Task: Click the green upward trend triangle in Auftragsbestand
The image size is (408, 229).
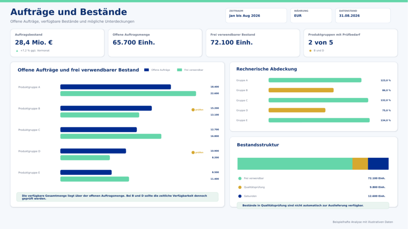Action: [x=17, y=51]
